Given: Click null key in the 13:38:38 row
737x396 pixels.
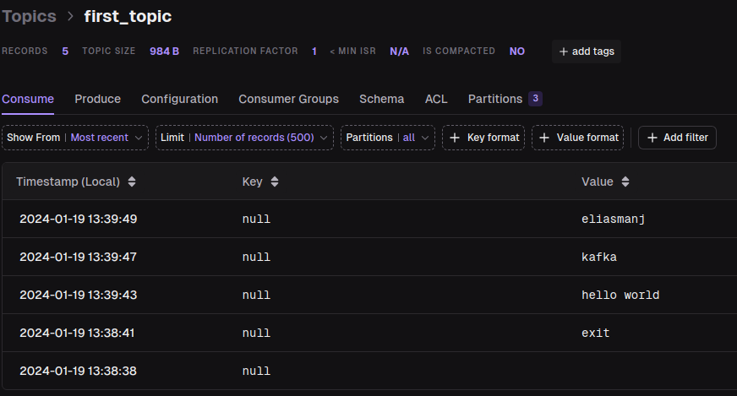Looking at the screenshot, I should click(x=256, y=372).
